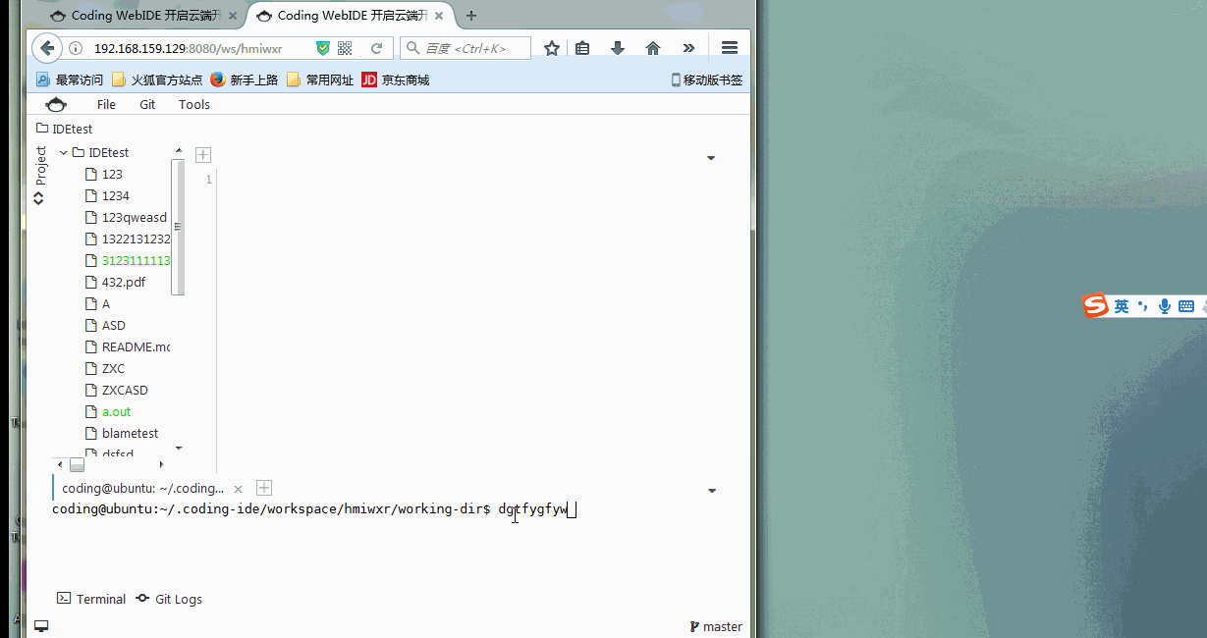Click the file tree horizontal scrollbar thumb
Screen dimensions: 1207x638
pyautogui.click(x=77, y=464)
